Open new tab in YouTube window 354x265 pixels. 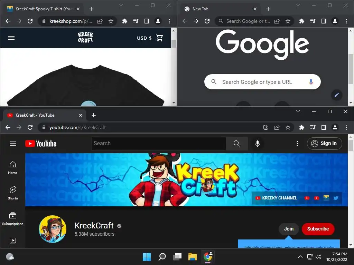point(94,115)
